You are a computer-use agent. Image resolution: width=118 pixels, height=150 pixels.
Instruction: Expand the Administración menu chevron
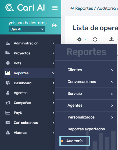53,43
